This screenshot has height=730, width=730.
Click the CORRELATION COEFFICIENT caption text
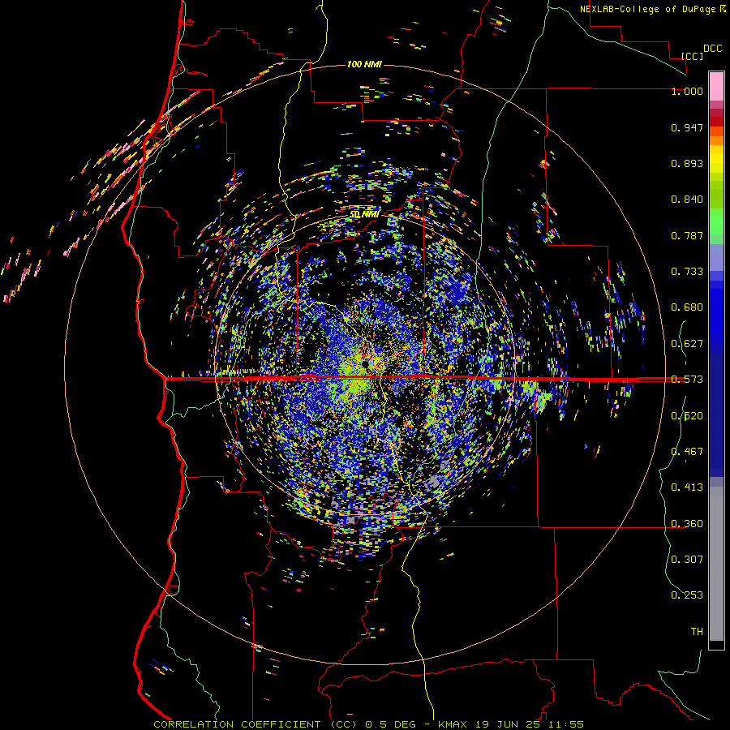tap(237, 724)
